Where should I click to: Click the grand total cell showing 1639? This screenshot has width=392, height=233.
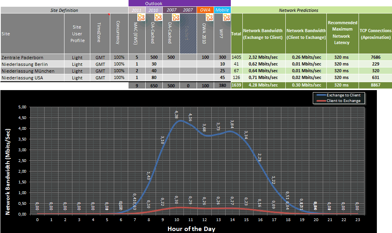click(x=236, y=85)
